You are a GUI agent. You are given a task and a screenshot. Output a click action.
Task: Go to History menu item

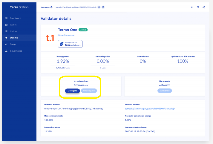click(13, 31)
